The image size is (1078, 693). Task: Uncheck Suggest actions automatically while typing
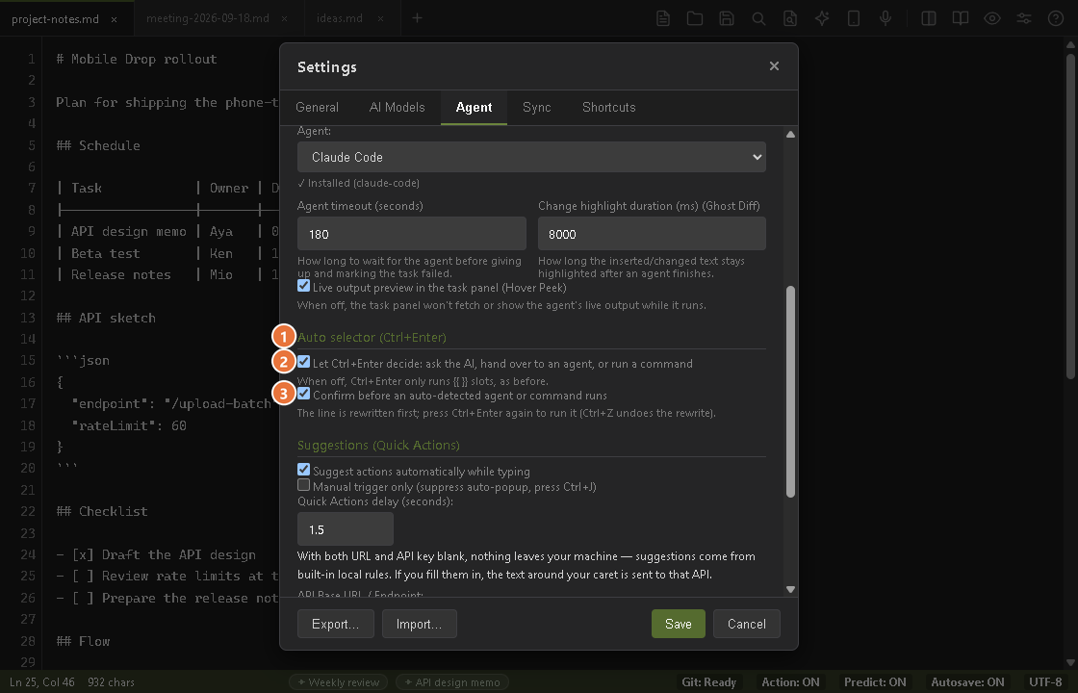303,470
